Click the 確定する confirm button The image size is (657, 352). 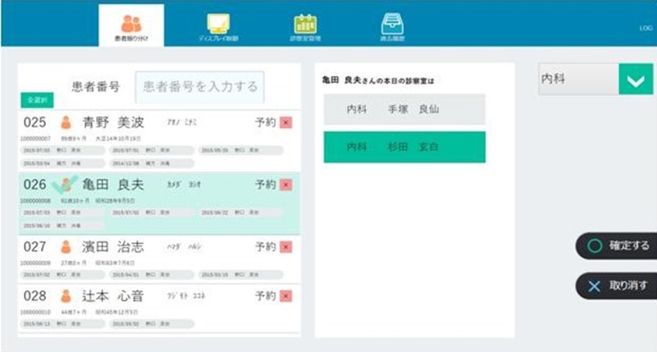617,246
